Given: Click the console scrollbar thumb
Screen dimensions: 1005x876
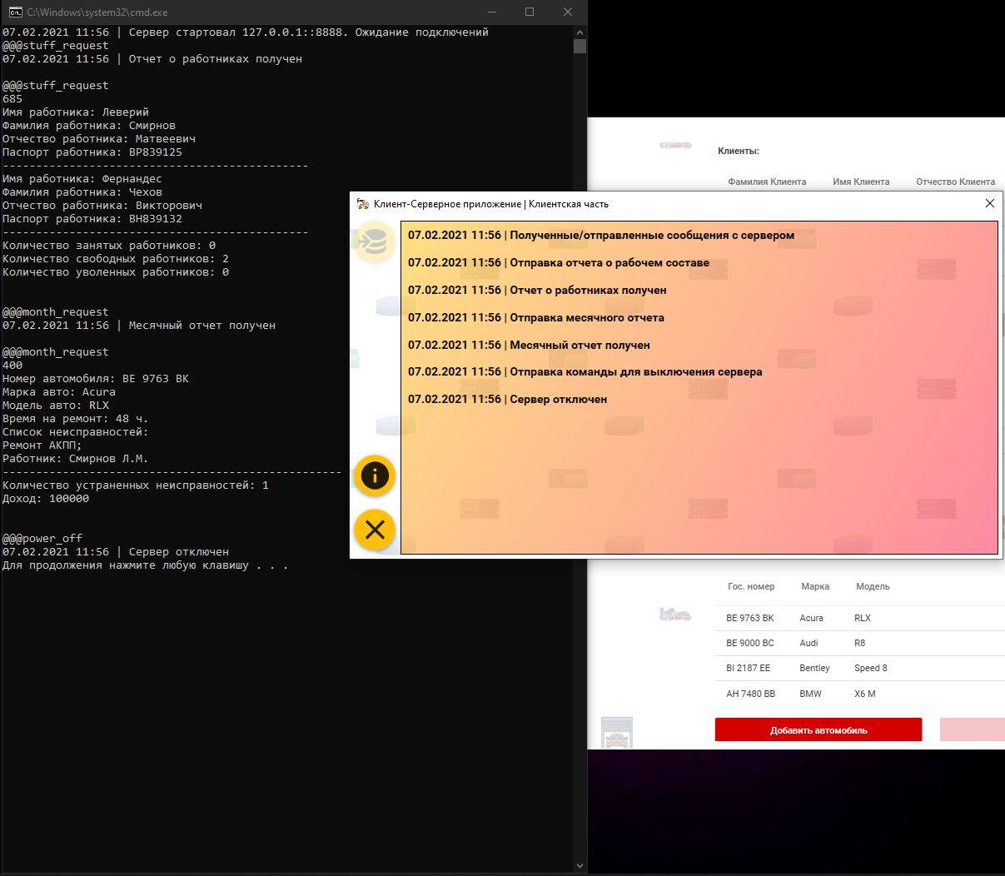Looking at the screenshot, I should click(x=580, y=46).
